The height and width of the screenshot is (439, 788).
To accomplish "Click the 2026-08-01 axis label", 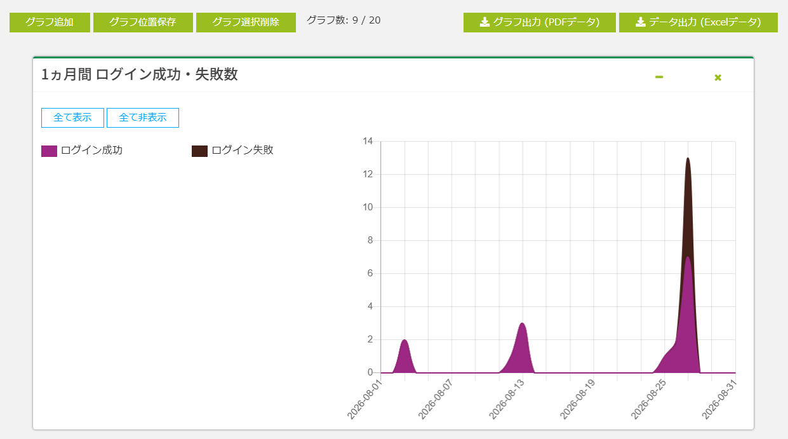I will [365, 399].
